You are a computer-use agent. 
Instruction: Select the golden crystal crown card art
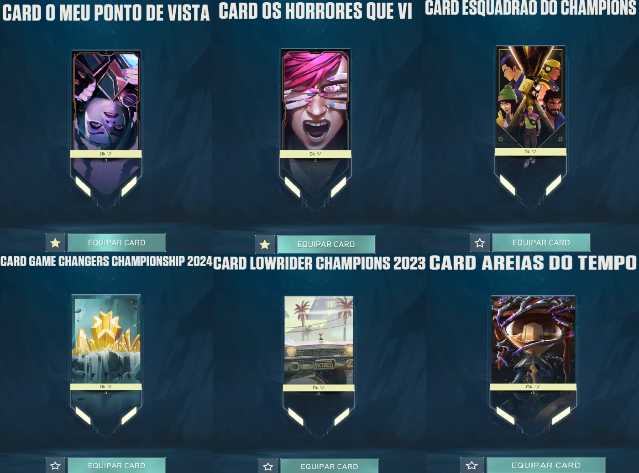106,341
